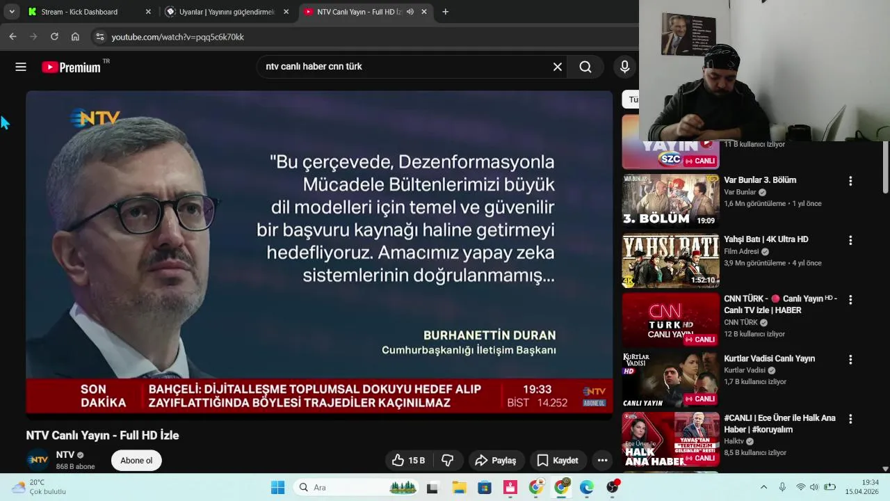The width and height of the screenshot is (890, 501).
Task: Switch to the Uyarılar browser tab
Action: 227,12
